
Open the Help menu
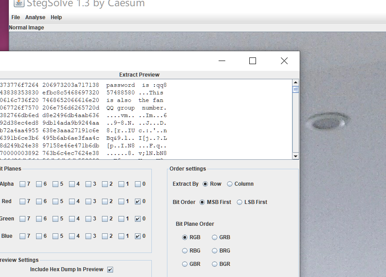(56, 17)
